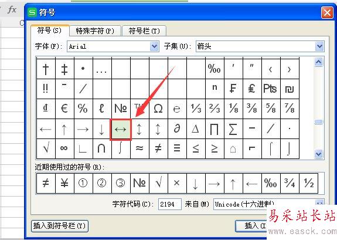Choose the one-eighth ⅛ fraction
Viewport: 337px width, 240px height.
click(233, 109)
